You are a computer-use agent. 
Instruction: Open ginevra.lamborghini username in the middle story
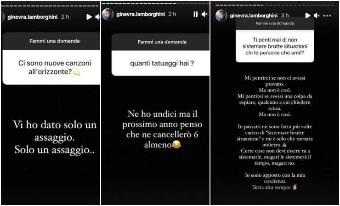pyautogui.click(x=141, y=14)
